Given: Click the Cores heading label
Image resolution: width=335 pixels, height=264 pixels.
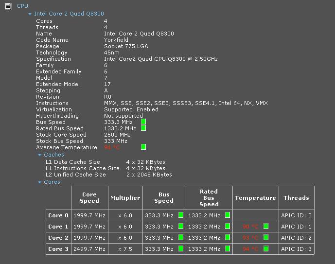Looking at the screenshot, I should pos(52,182).
